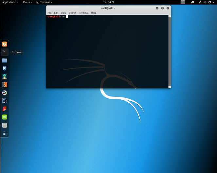Open the Files folder icon in dock
Screen dimensions: 217x173
5,60
